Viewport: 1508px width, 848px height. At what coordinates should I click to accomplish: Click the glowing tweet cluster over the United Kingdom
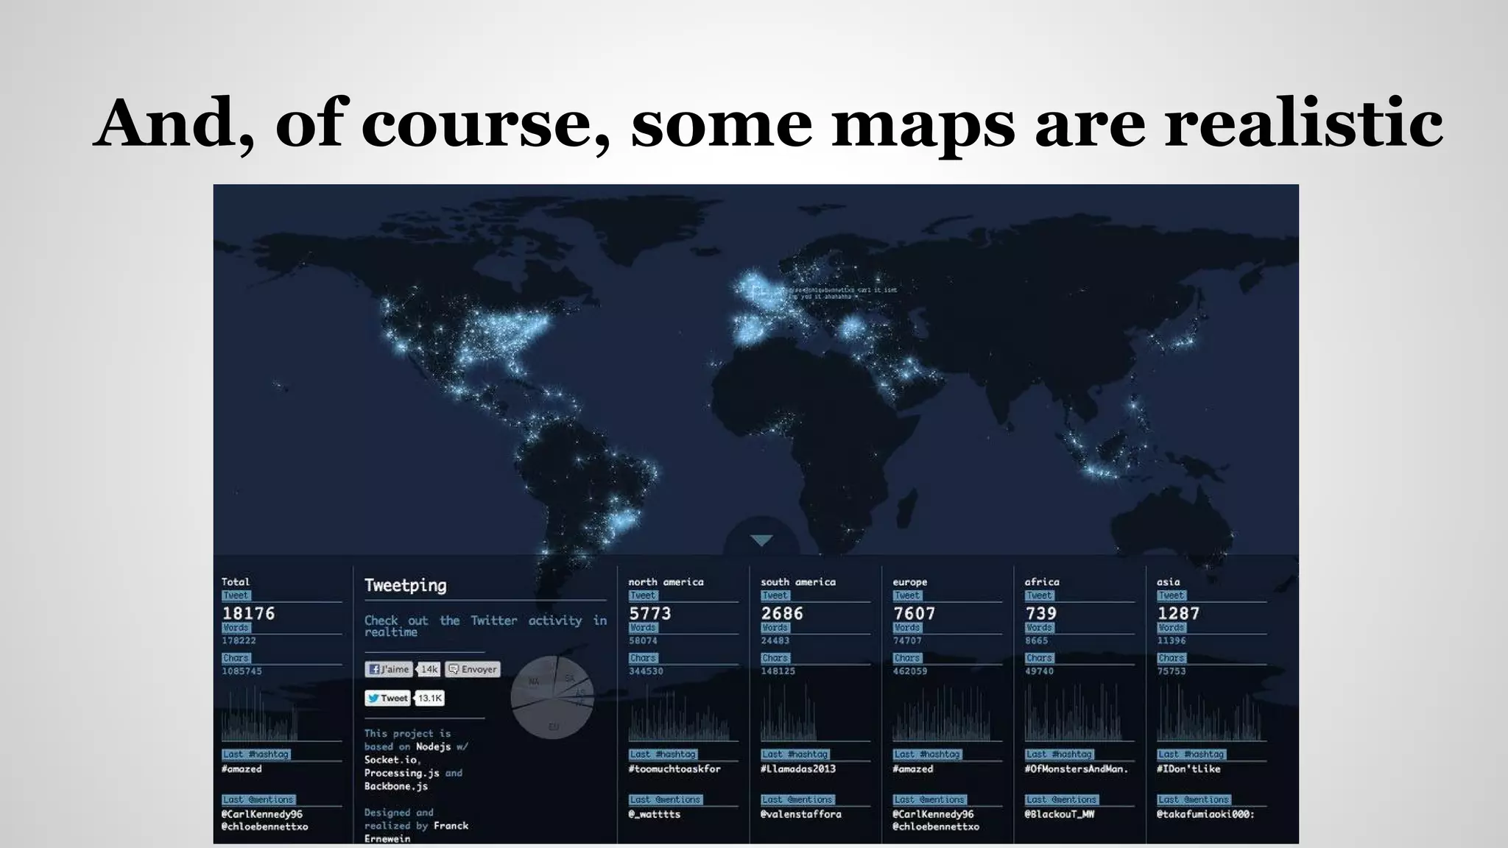pos(753,288)
